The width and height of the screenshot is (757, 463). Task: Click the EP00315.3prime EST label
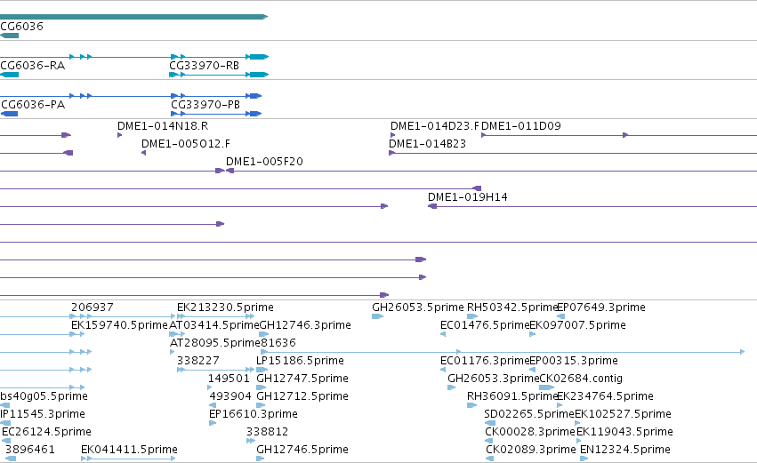tap(574, 361)
